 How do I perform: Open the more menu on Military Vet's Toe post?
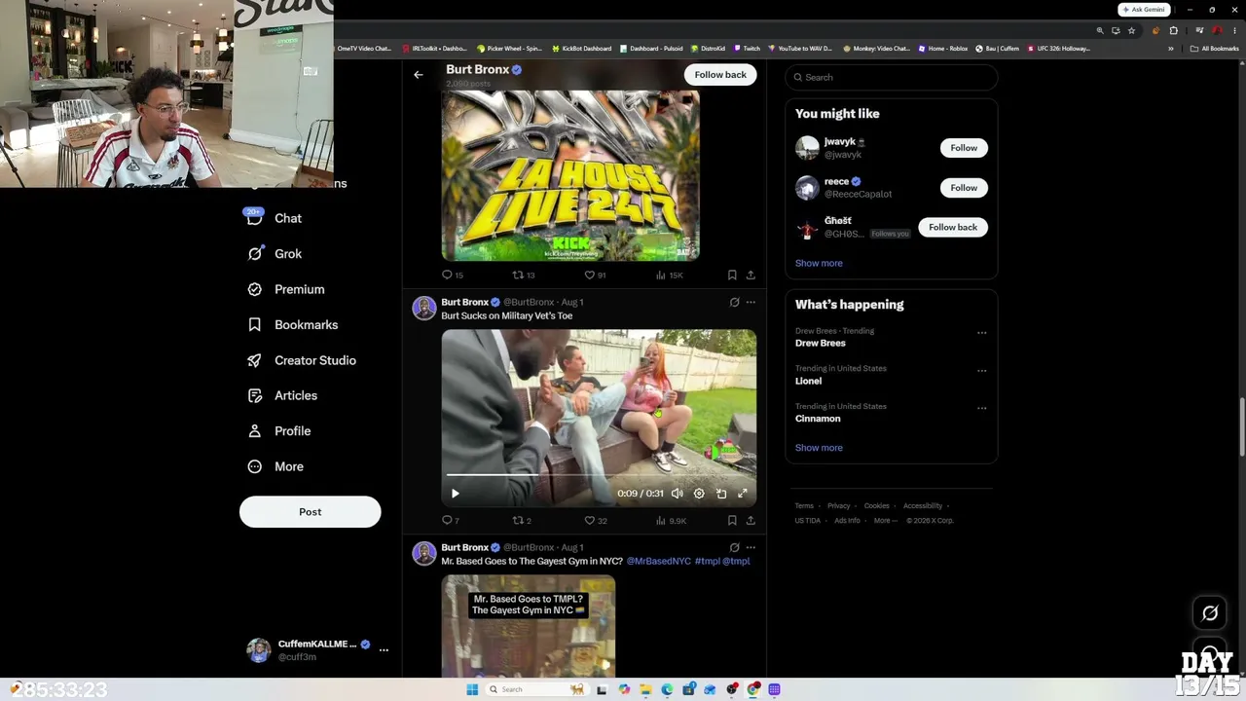point(751,303)
